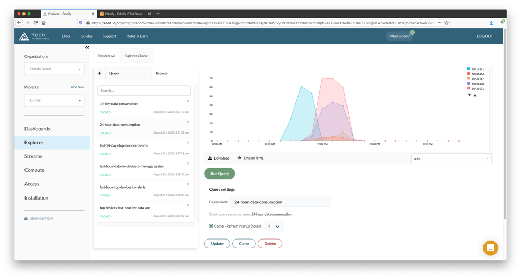Open the refresh interval hours dropdown
The width and height of the screenshot is (521, 279).
[274, 227]
